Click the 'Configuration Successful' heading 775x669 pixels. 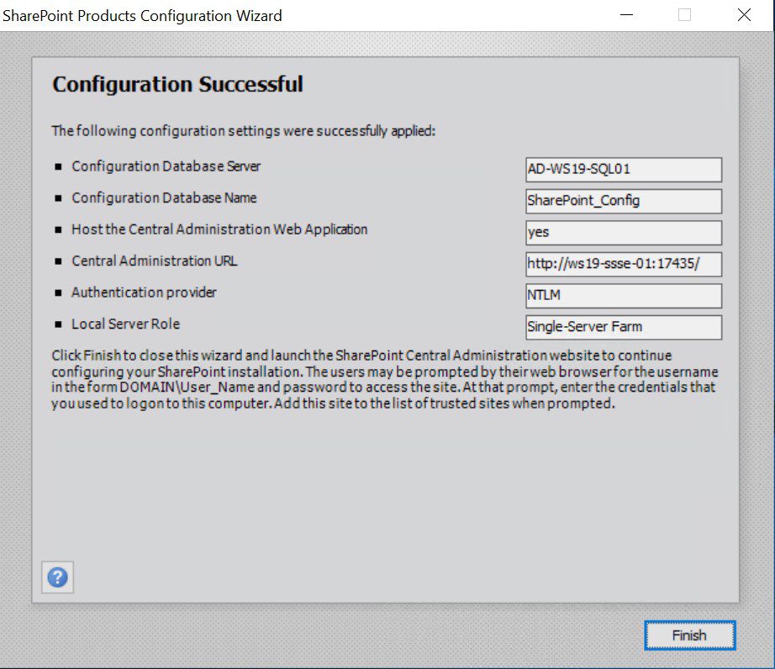point(177,85)
